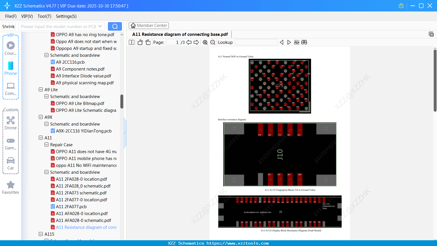The width and height of the screenshot is (437, 246).
Task: Collapse the left panel with the side handle
Action: pos(125,133)
